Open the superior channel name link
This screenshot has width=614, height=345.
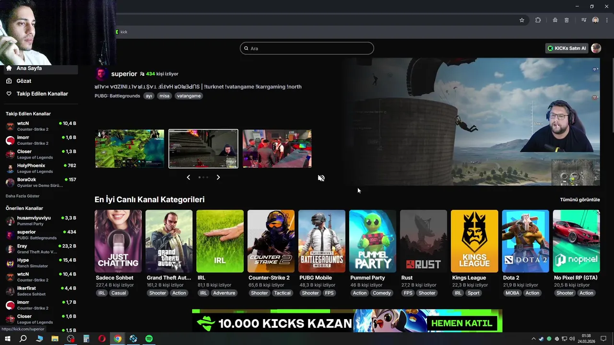click(x=124, y=74)
